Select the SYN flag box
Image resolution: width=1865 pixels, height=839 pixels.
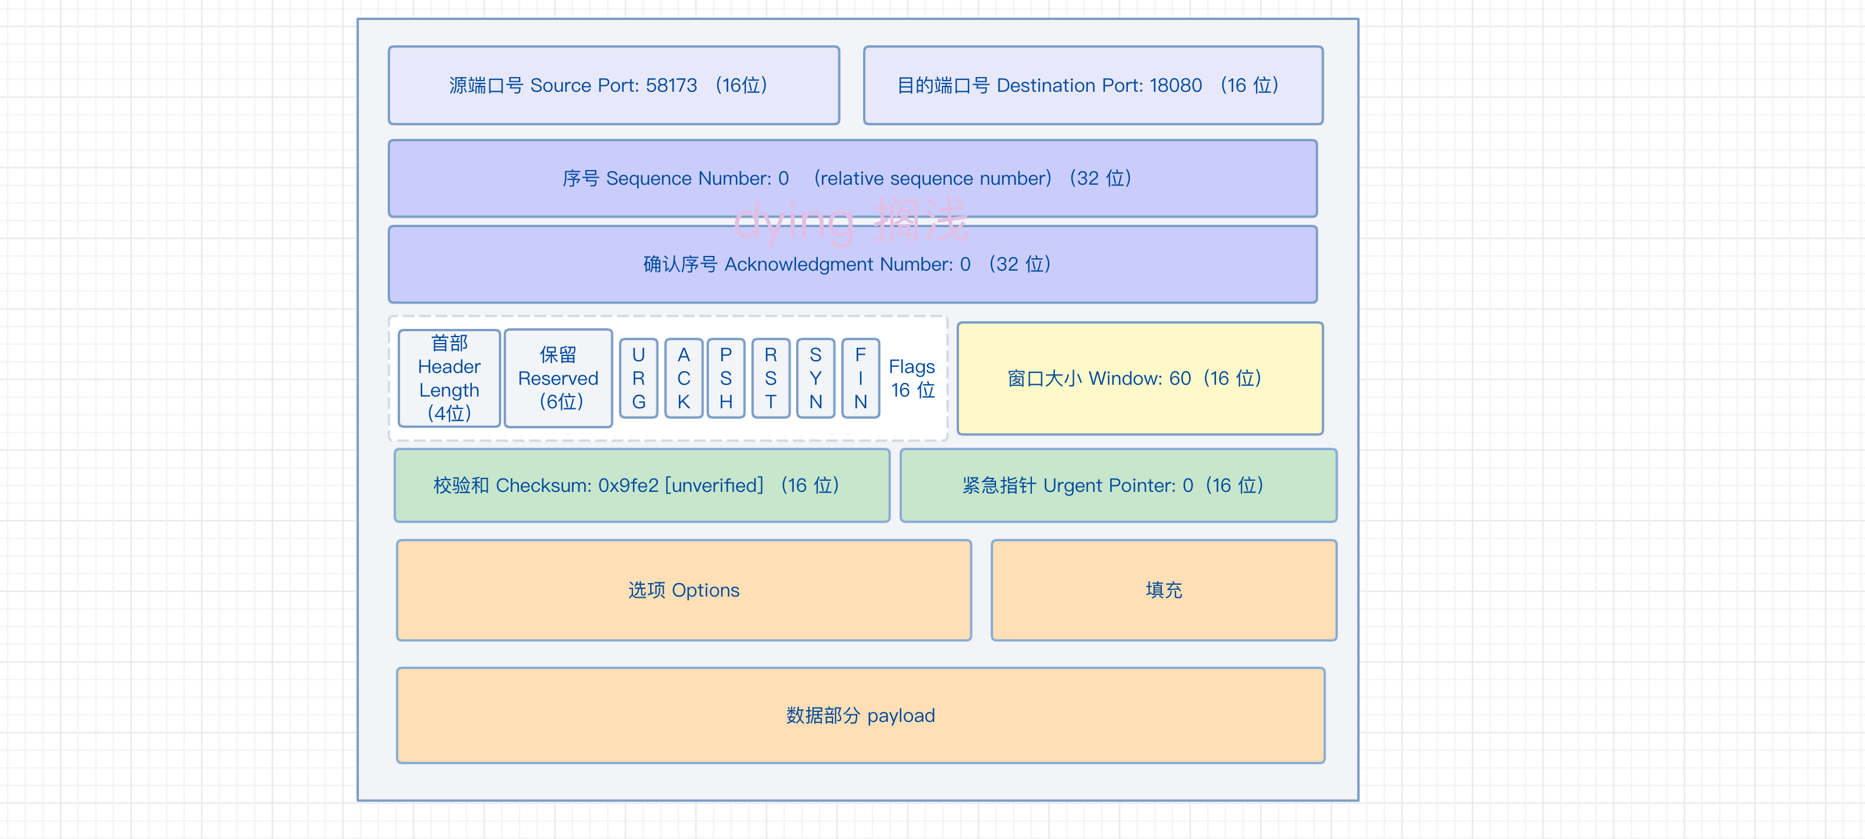coord(815,378)
